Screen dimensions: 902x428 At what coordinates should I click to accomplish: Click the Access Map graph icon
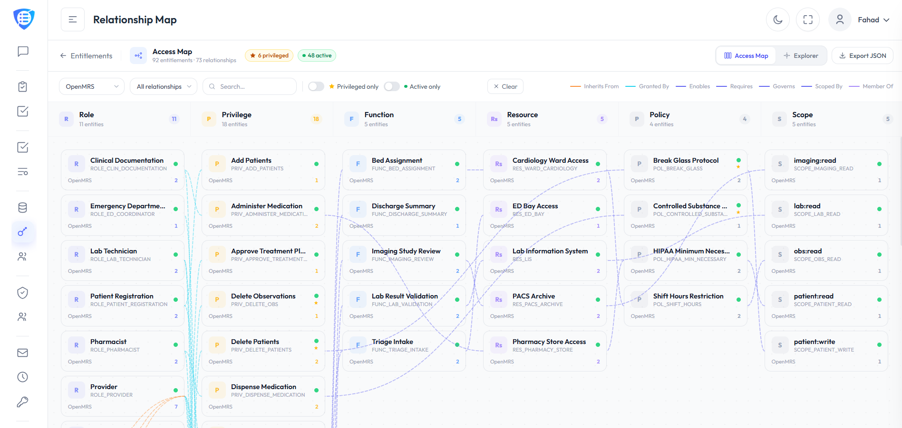tap(138, 56)
